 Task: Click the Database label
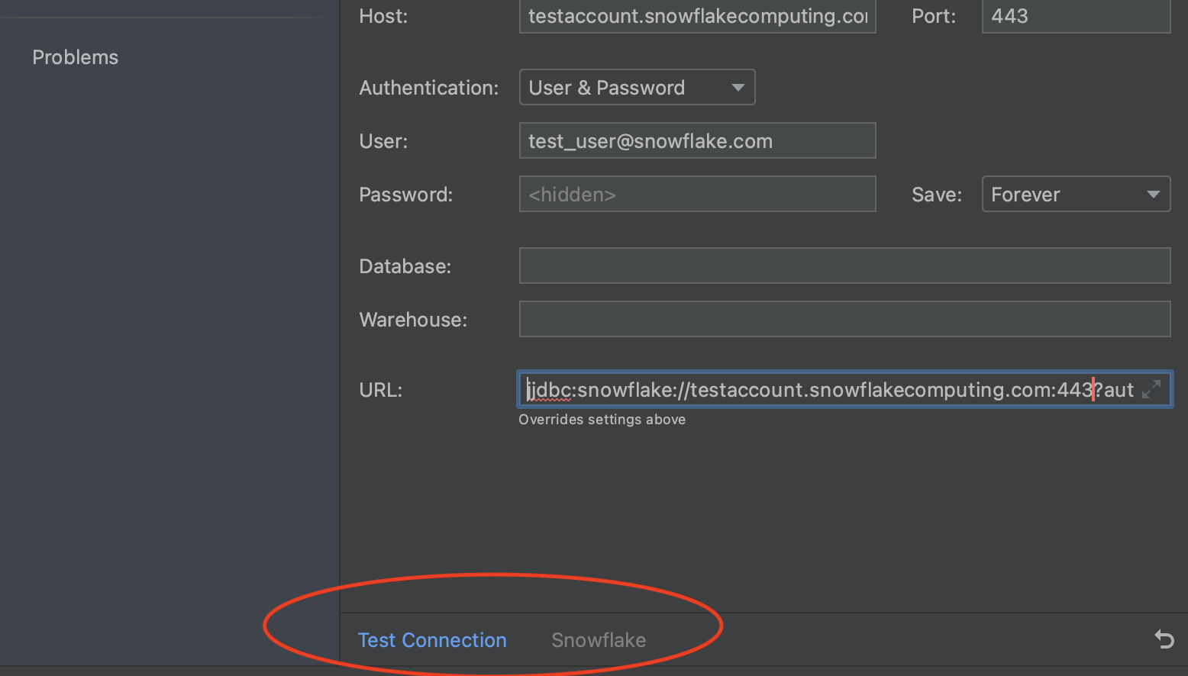[x=405, y=266]
